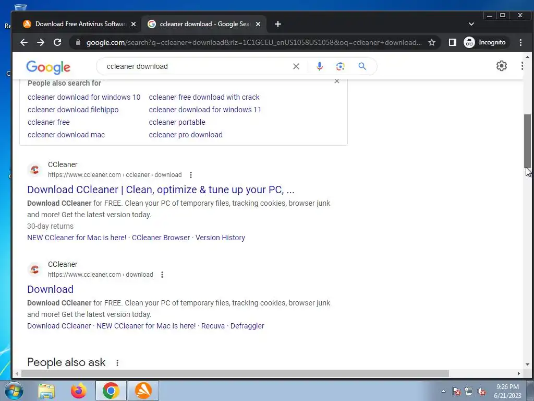The width and height of the screenshot is (534, 401).
Task: Open CCleaner Browser sitelink
Action: click(161, 238)
